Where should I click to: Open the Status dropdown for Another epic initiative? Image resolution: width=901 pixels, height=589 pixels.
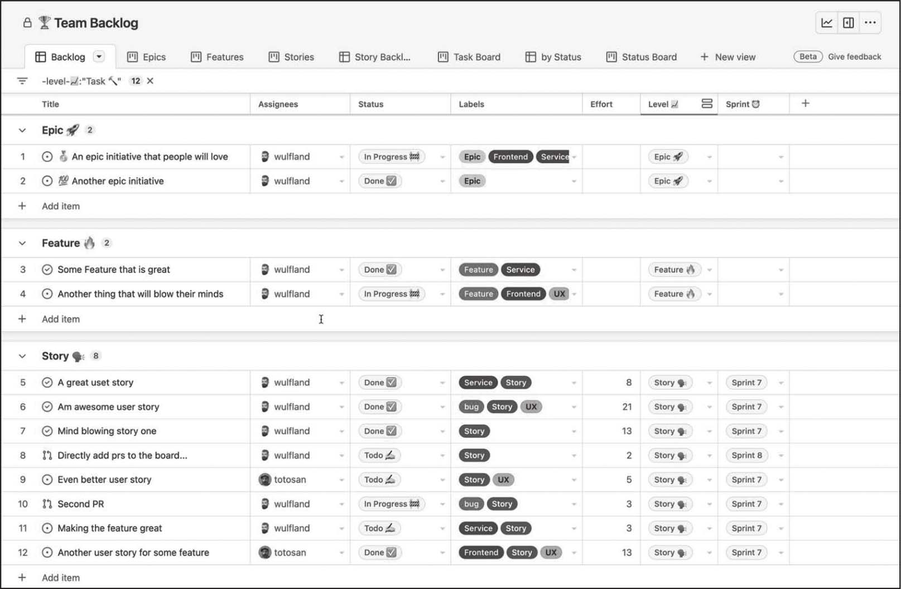pyautogui.click(x=442, y=181)
